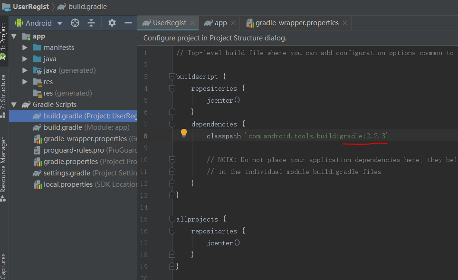The height and width of the screenshot is (280, 458).
Task: Expand the java folder in the tree
Action: pos(25,58)
